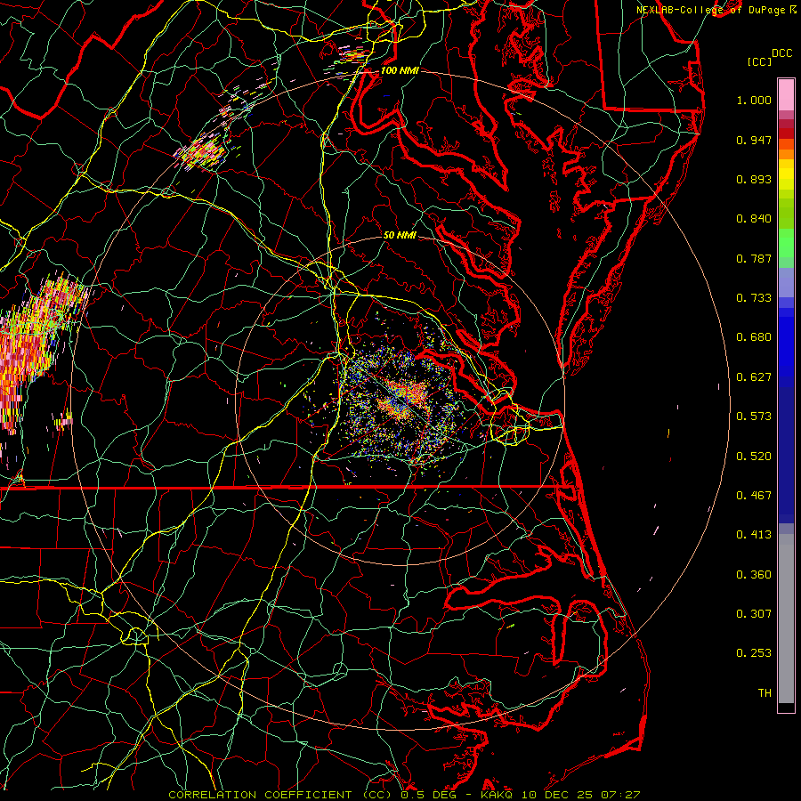Select the 0.840 scale value
The height and width of the screenshot is (801, 801).
point(754,219)
